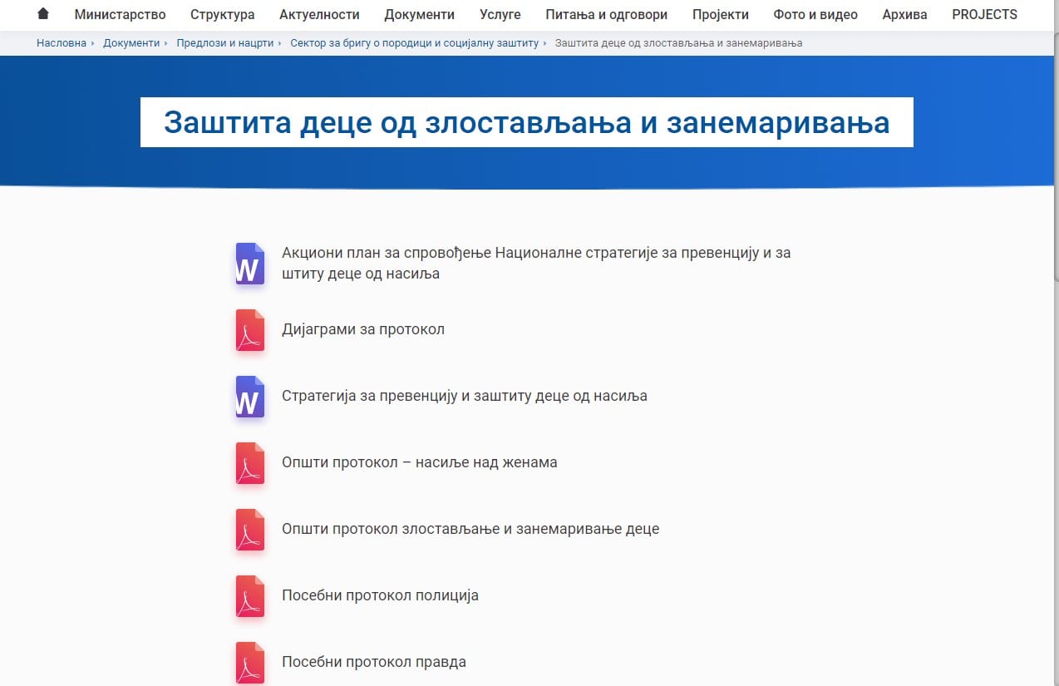
Task: Click PDF icon for Општи протокол злостављање
Action: click(249, 530)
